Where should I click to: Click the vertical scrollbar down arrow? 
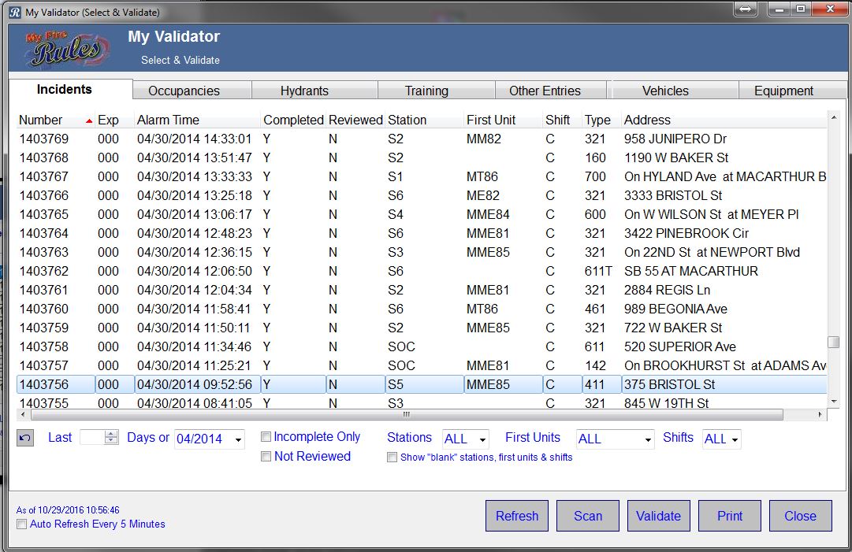pos(833,402)
